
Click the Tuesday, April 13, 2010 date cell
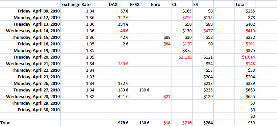30,24
